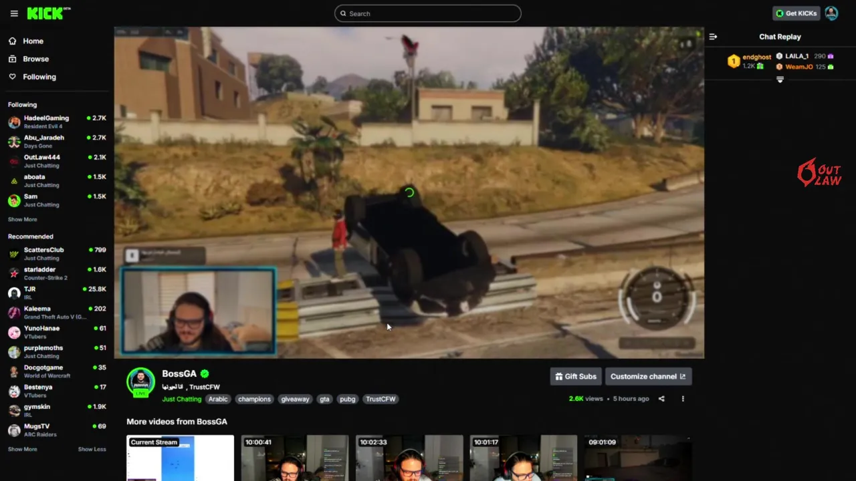Focus the Search input field
Viewport: 856px width, 481px height.
tap(428, 13)
